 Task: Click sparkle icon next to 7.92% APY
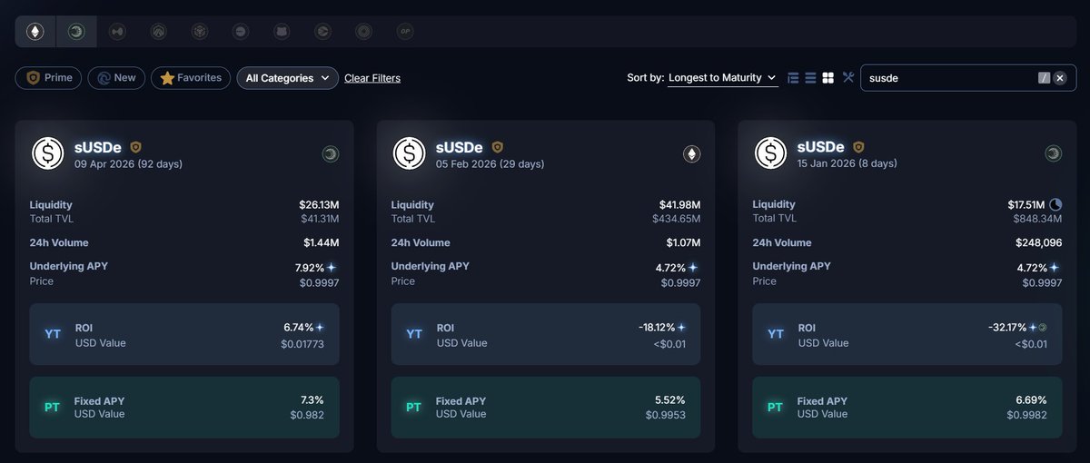click(332, 268)
